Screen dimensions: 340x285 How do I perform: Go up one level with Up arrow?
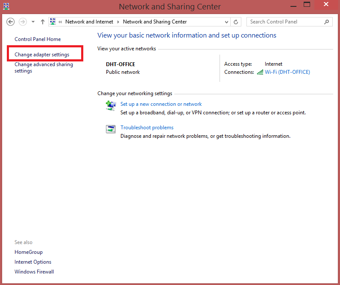click(42, 22)
